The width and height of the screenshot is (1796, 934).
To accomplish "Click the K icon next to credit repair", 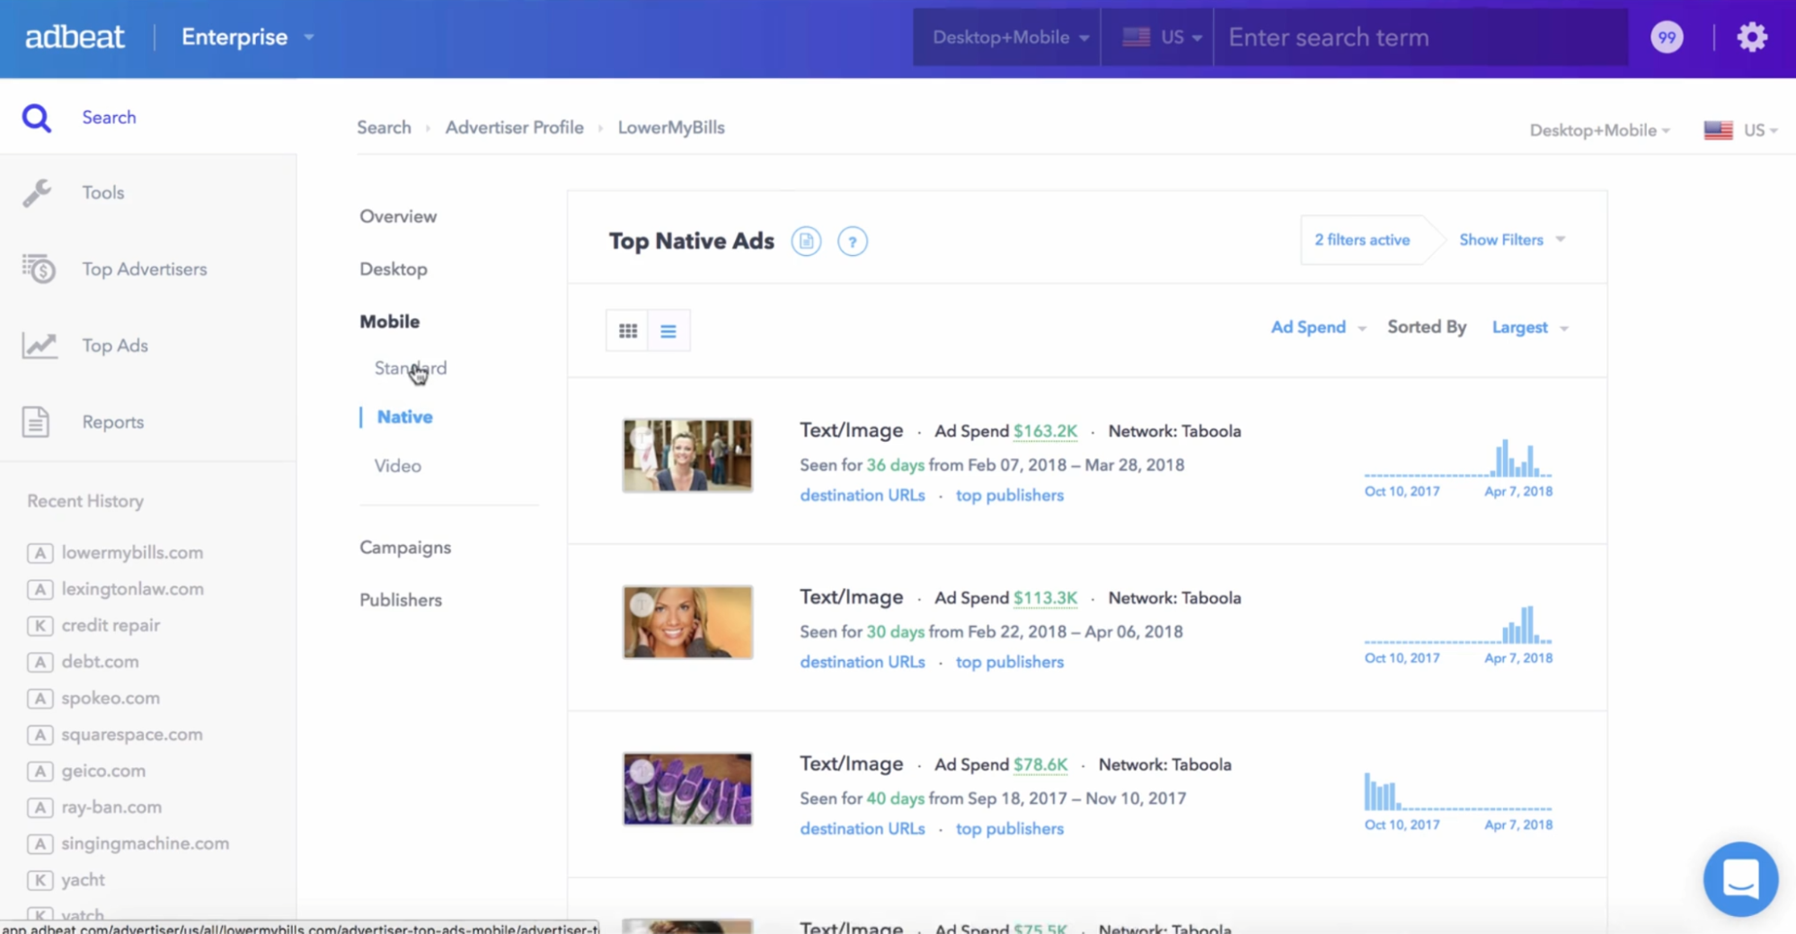I will tap(40, 626).
